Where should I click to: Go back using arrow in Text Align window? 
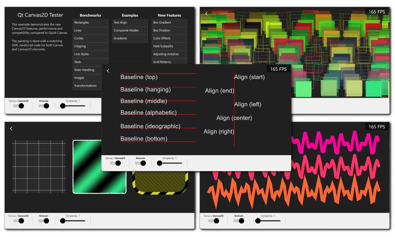click(108, 71)
